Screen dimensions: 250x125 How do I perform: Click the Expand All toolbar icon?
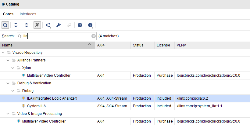click(27, 25)
